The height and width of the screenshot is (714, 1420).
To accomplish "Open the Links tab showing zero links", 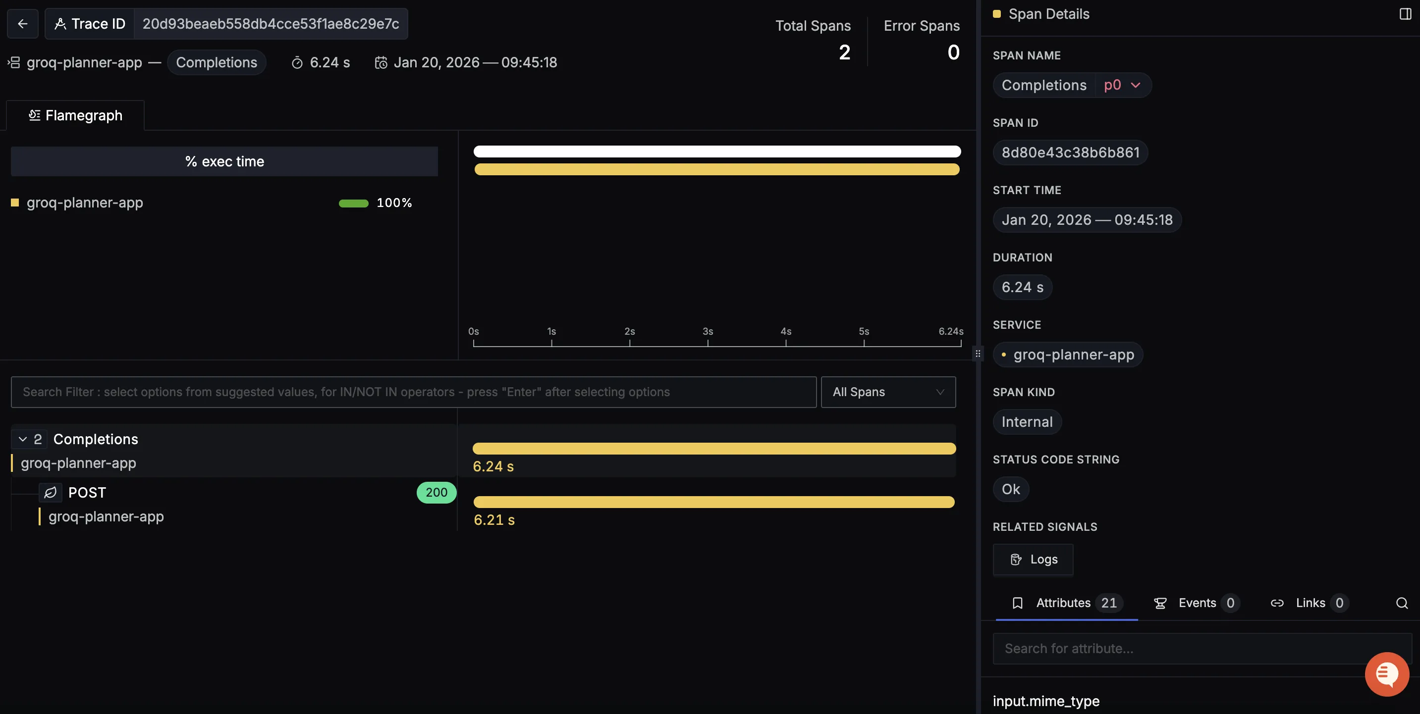I will click(x=1311, y=603).
